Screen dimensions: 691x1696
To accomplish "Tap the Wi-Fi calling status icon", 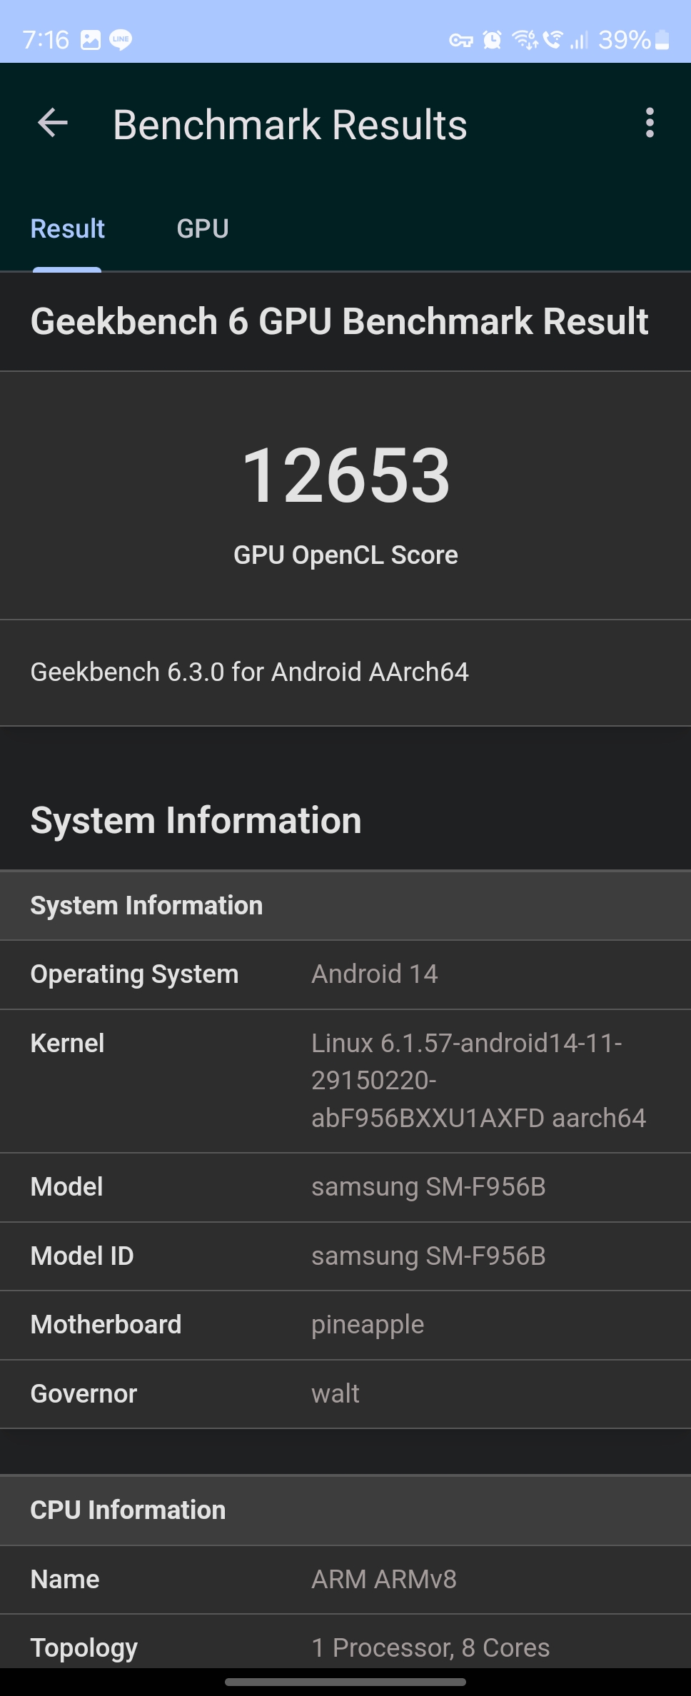I will [x=553, y=39].
